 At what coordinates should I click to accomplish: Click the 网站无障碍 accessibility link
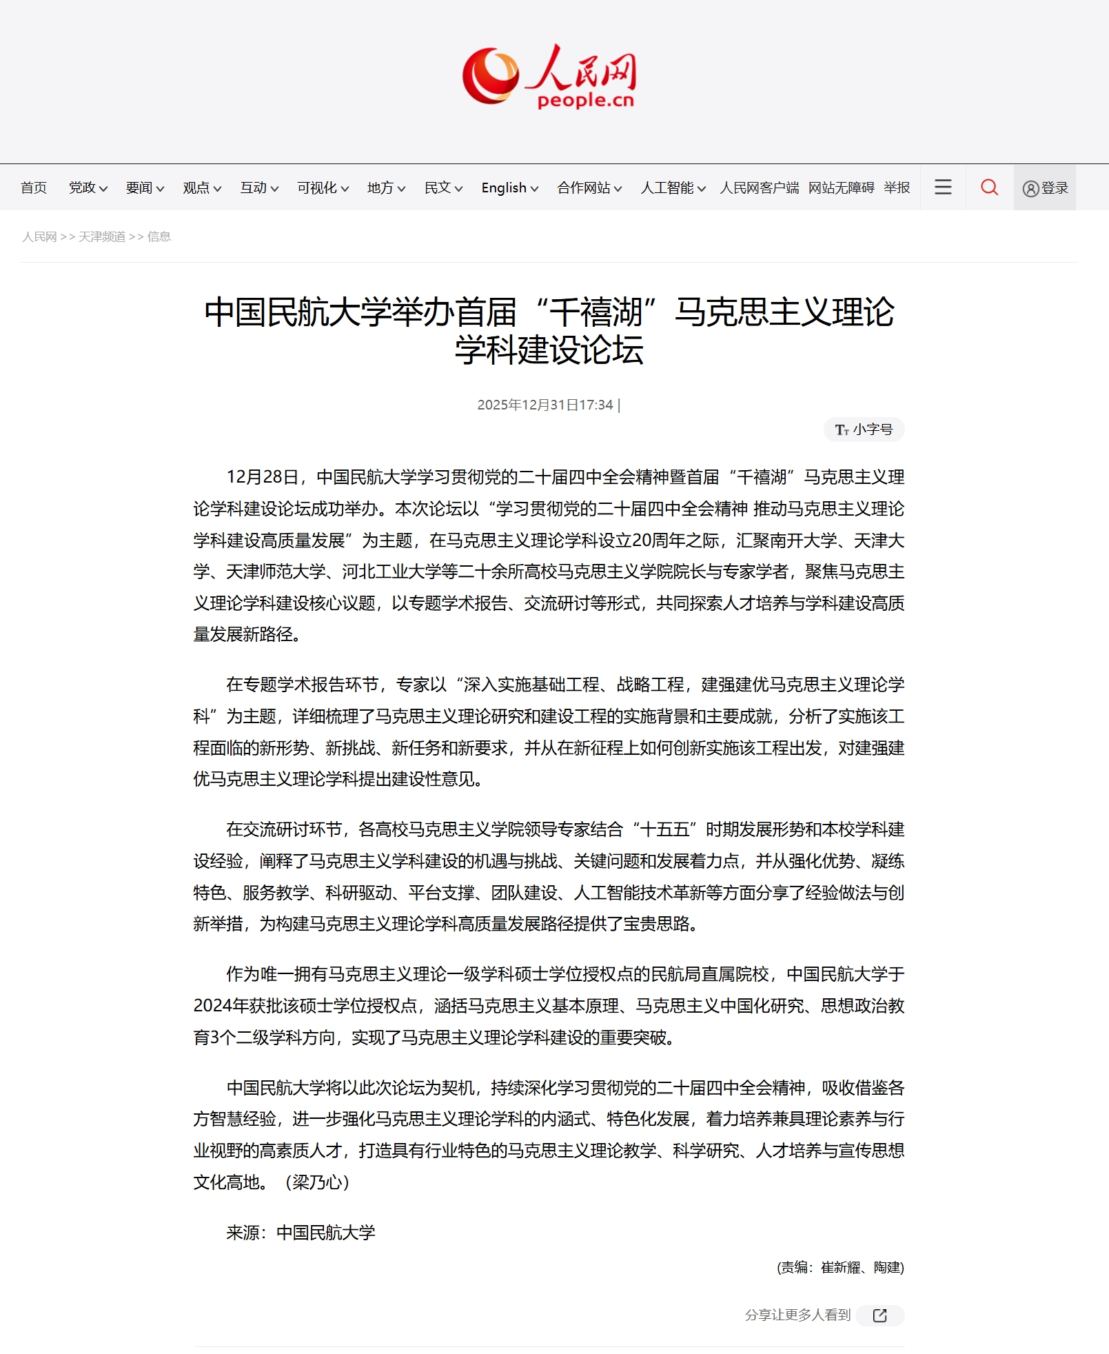click(841, 188)
